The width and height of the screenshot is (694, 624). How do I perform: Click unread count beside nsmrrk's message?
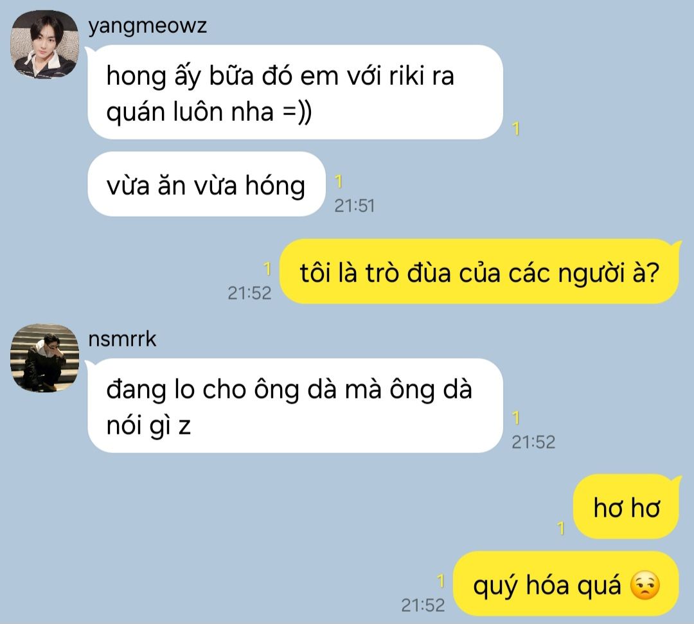pyautogui.click(x=515, y=418)
